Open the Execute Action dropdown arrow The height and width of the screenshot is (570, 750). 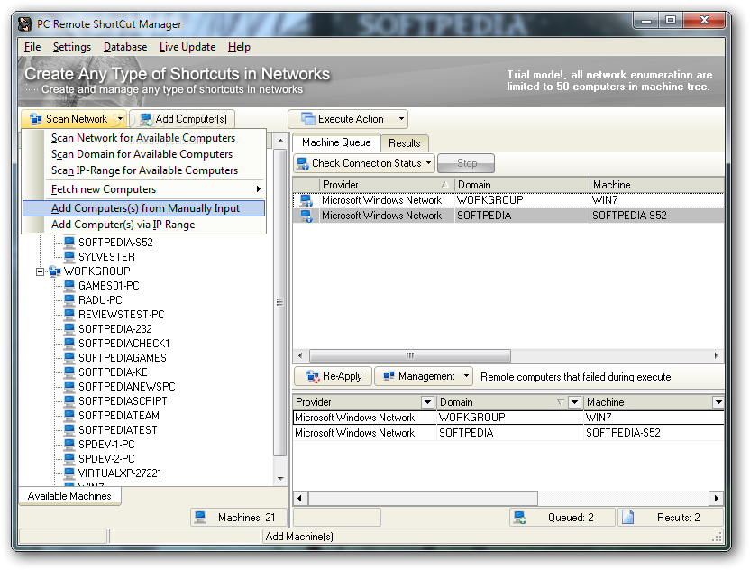(401, 119)
